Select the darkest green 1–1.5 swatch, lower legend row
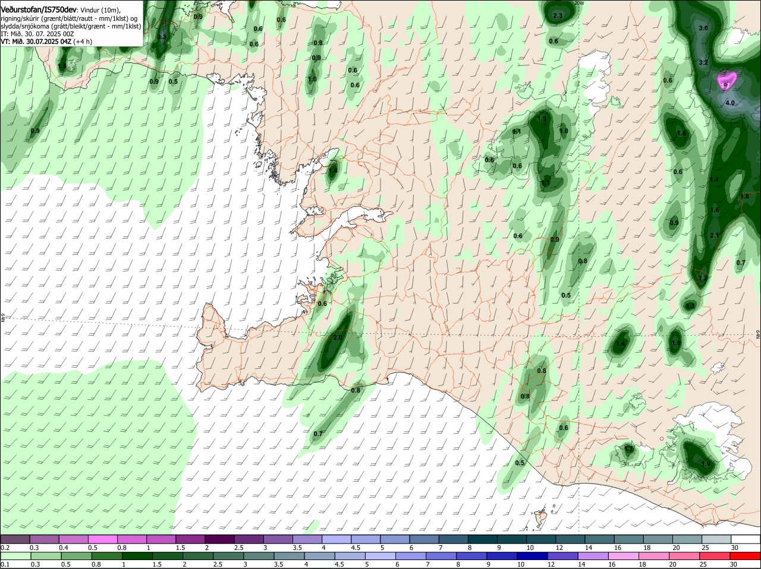Screen dimensions: 761x569 click(x=136, y=556)
